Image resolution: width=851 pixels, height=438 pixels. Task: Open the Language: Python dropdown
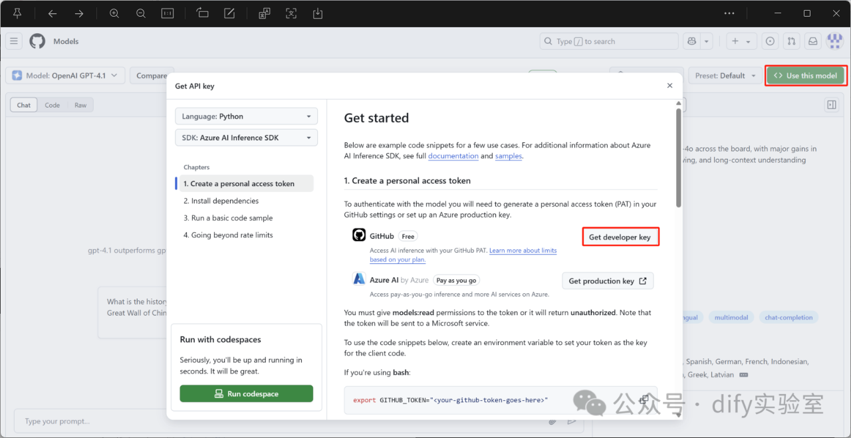coord(247,116)
